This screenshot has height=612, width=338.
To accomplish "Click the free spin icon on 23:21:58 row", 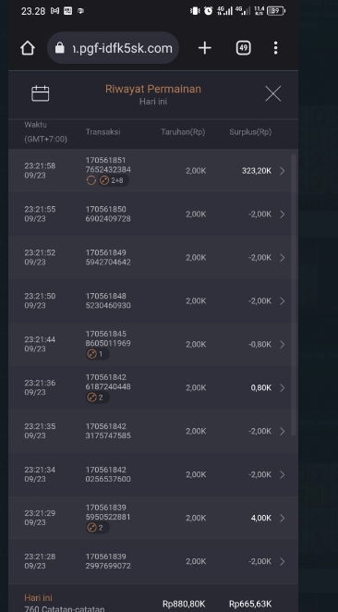I will 91,180.
